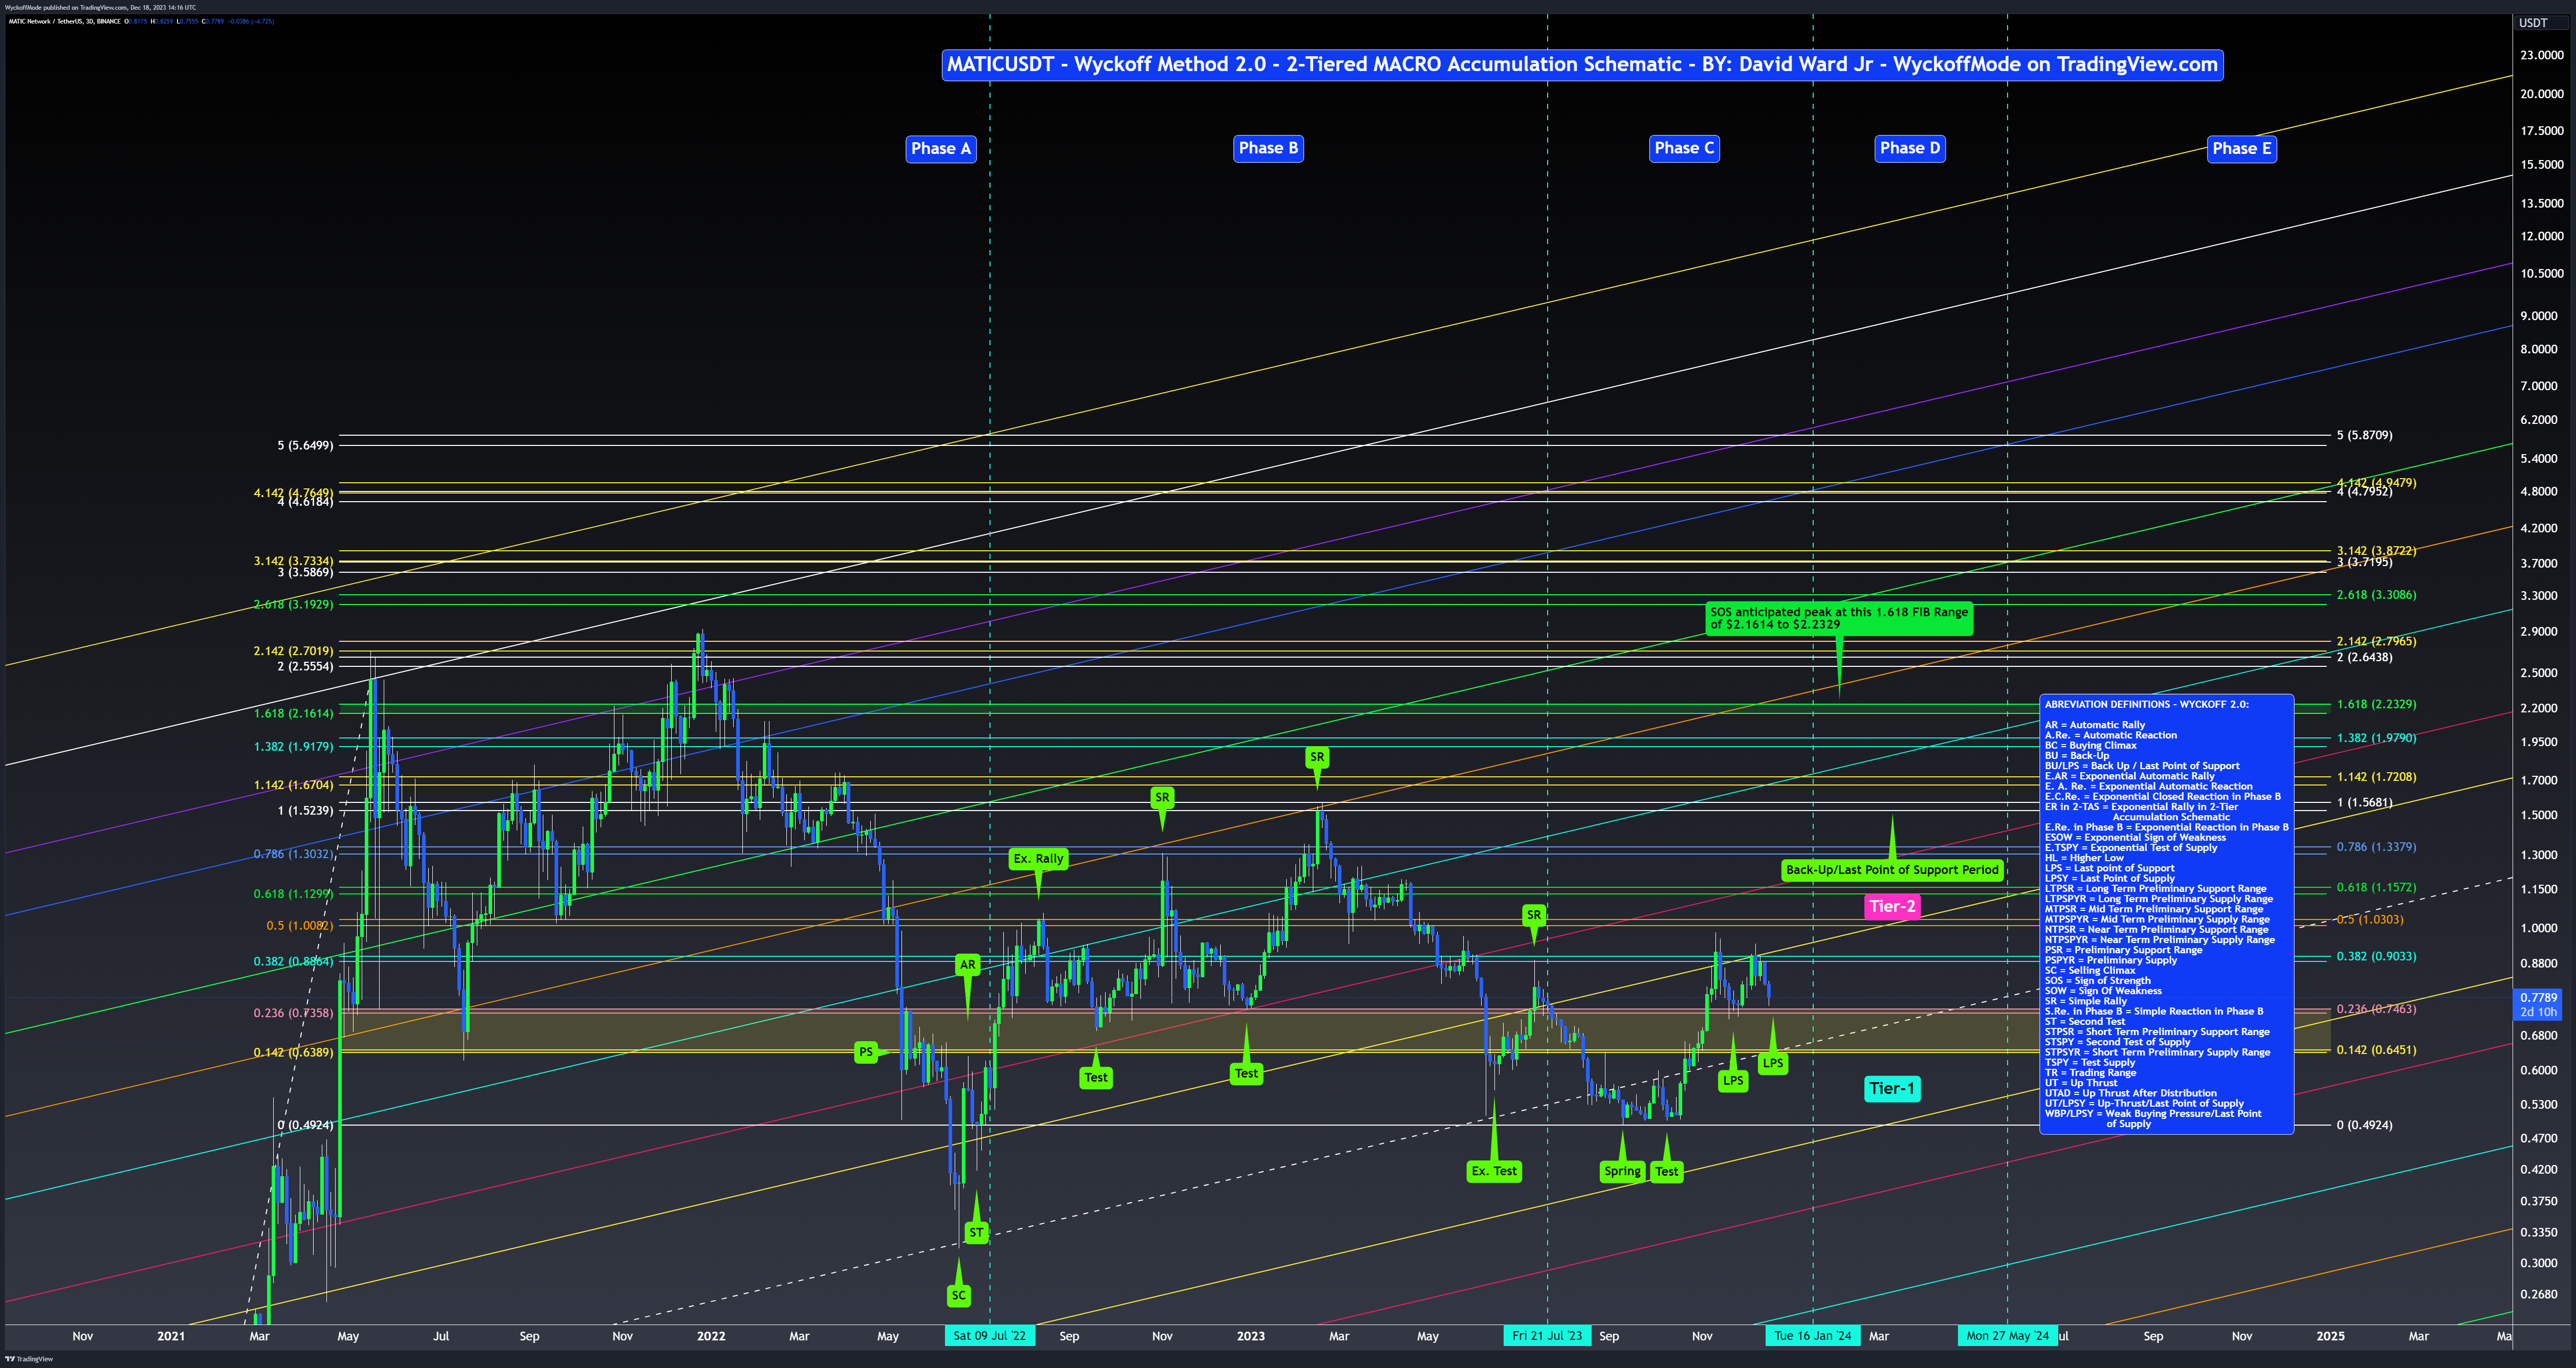Click the 23.0000 price axis value

click(x=2541, y=55)
